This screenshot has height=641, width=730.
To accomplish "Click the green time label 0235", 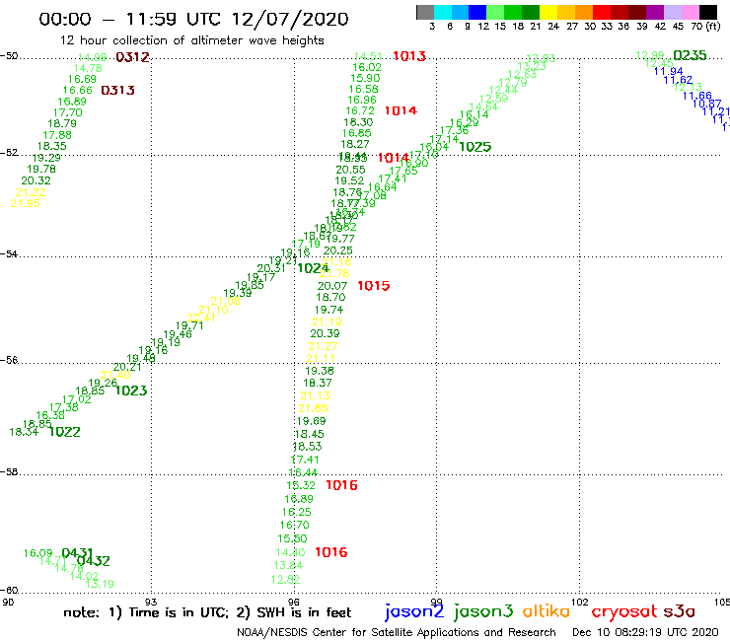I will tap(690, 55).
